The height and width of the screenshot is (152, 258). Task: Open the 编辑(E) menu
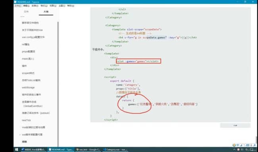(26, 6)
